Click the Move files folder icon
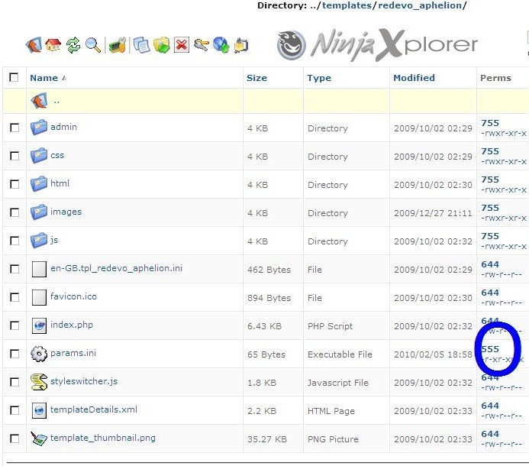The image size is (529, 466). click(x=162, y=45)
